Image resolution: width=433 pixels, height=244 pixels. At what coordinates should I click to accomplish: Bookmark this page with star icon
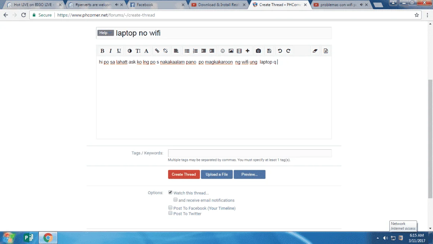pyautogui.click(x=417, y=15)
